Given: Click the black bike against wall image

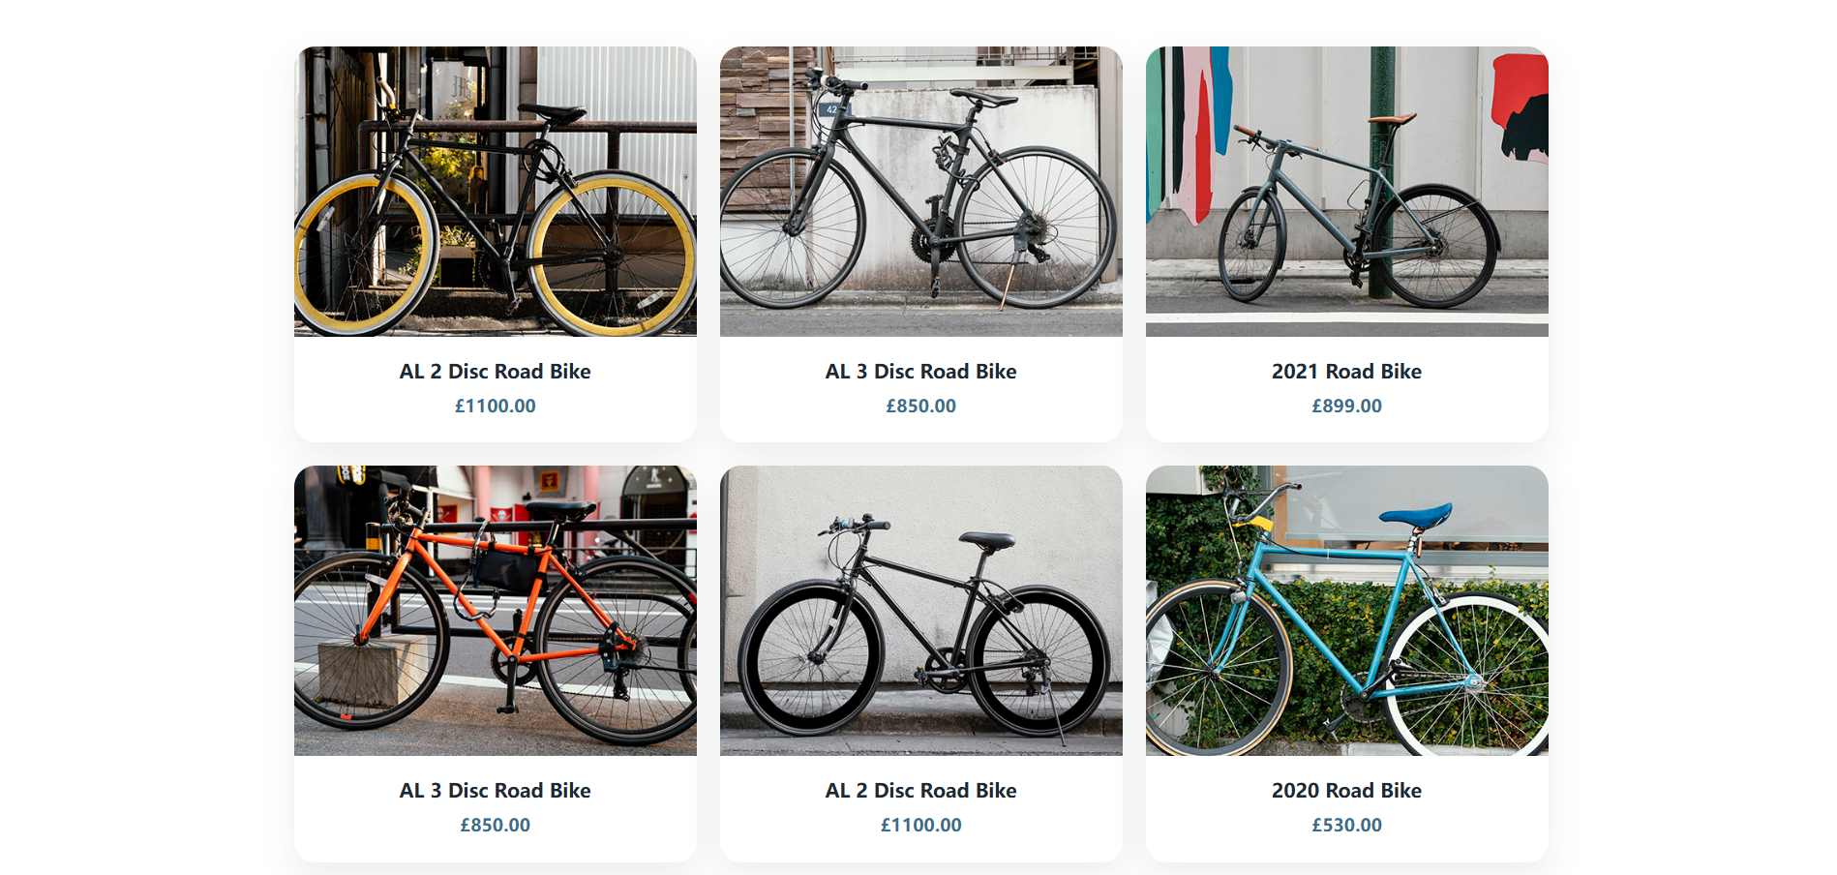Looking at the screenshot, I should click(x=919, y=612).
